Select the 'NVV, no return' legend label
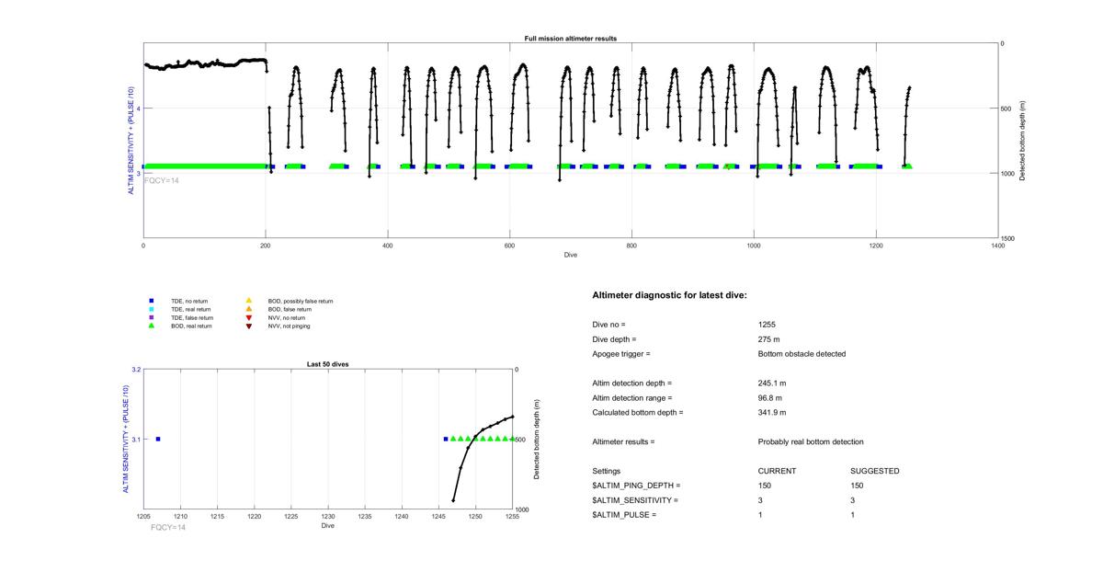Screen dimensions: 1103x572 [287, 317]
